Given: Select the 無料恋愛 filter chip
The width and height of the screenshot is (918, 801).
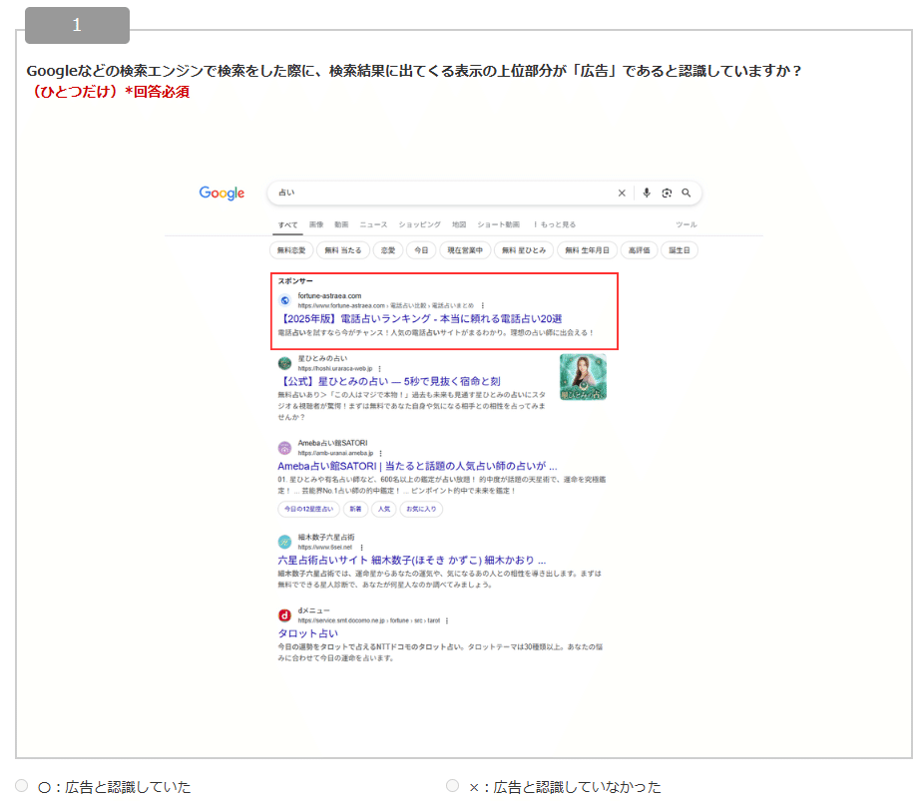Looking at the screenshot, I should click(x=291, y=250).
